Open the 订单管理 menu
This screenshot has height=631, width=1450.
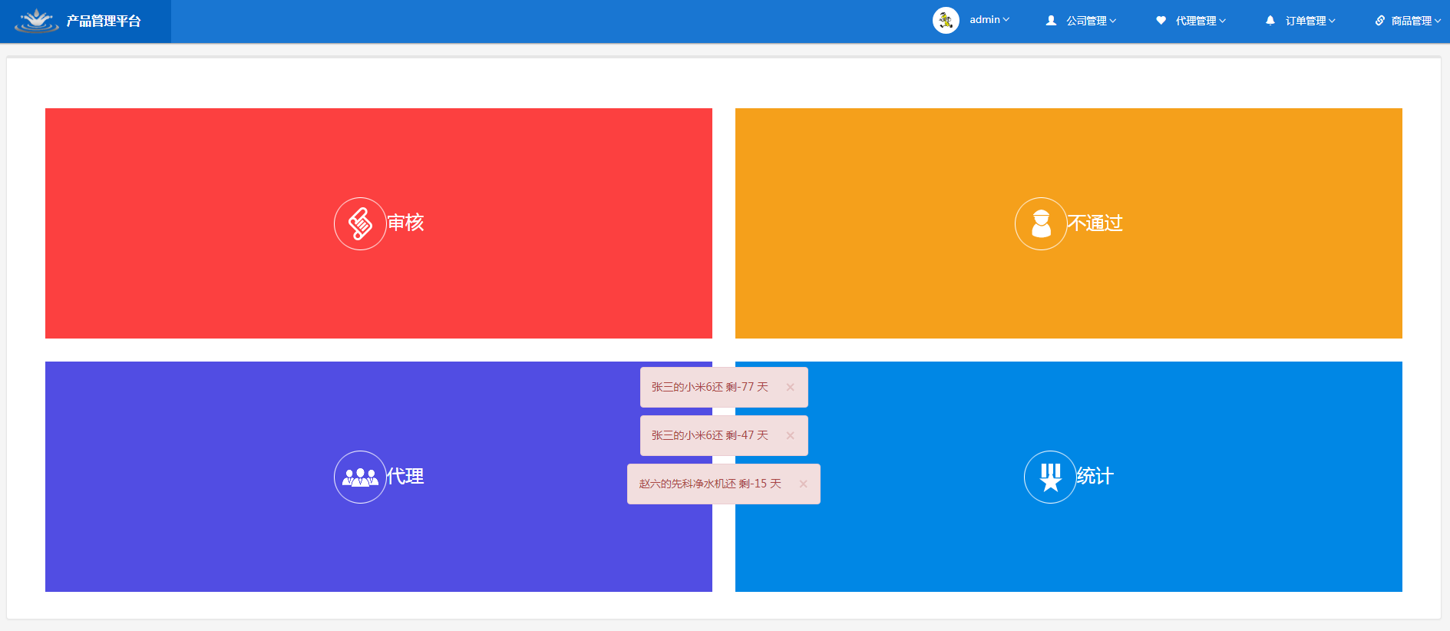1310,21
